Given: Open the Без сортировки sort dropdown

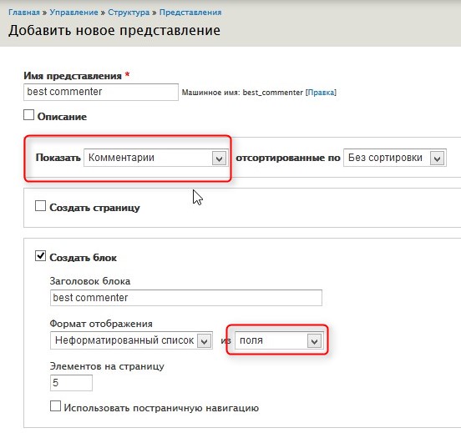Looking at the screenshot, I should pyautogui.click(x=395, y=158).
